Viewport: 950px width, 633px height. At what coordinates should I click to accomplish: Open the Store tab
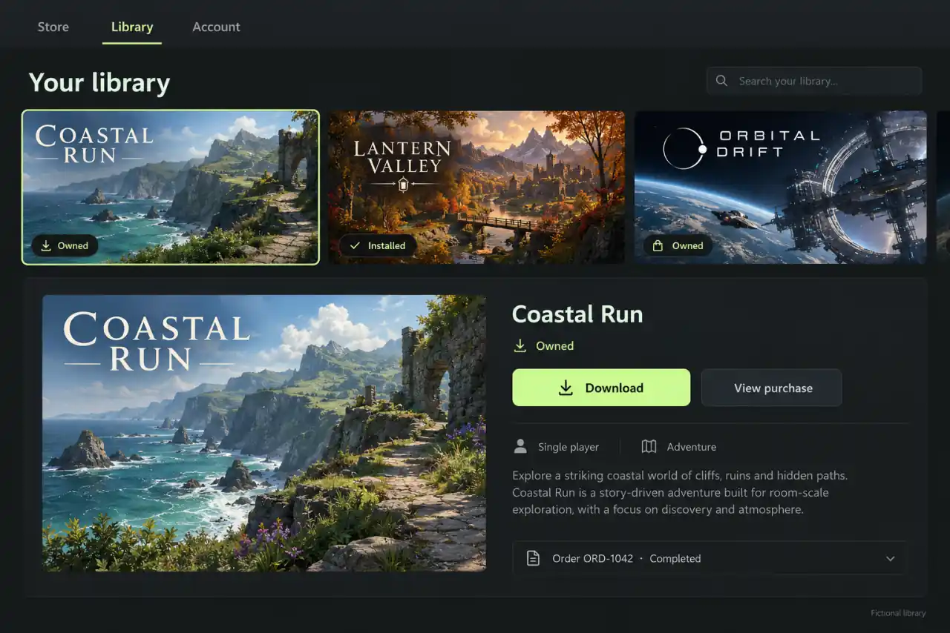(53, 27)
